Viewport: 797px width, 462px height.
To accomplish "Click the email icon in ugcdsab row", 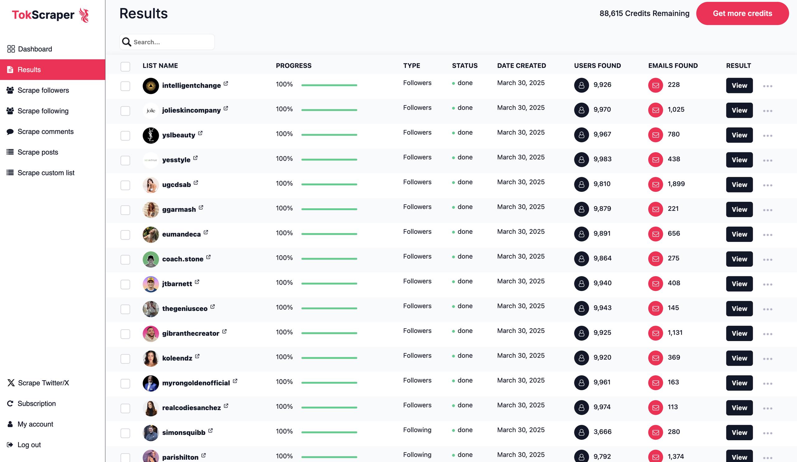I will [655, 184].
